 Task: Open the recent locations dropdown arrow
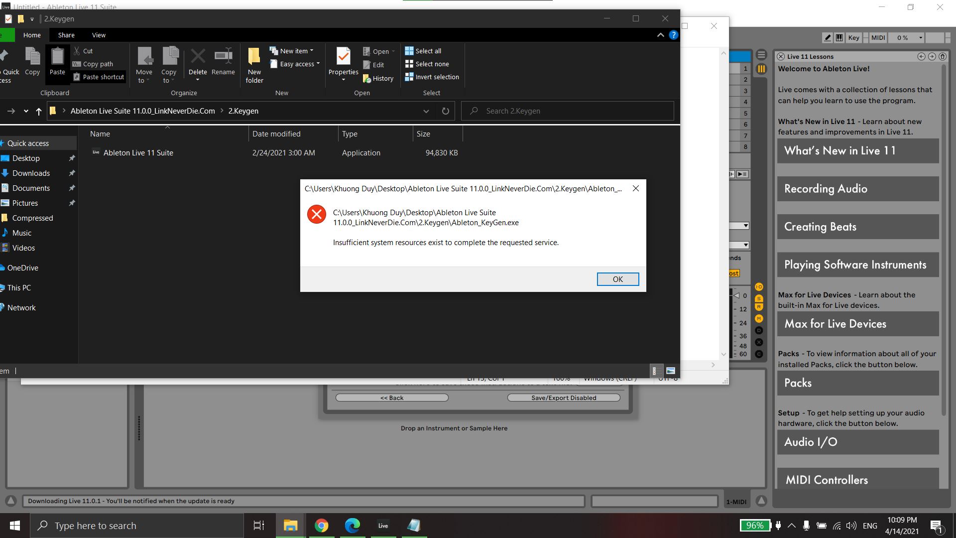[26, 111]
